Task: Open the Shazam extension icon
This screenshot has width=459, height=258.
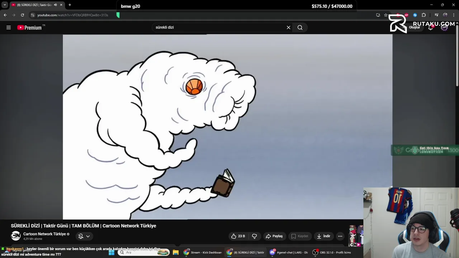Action: (x=415, y=15)
